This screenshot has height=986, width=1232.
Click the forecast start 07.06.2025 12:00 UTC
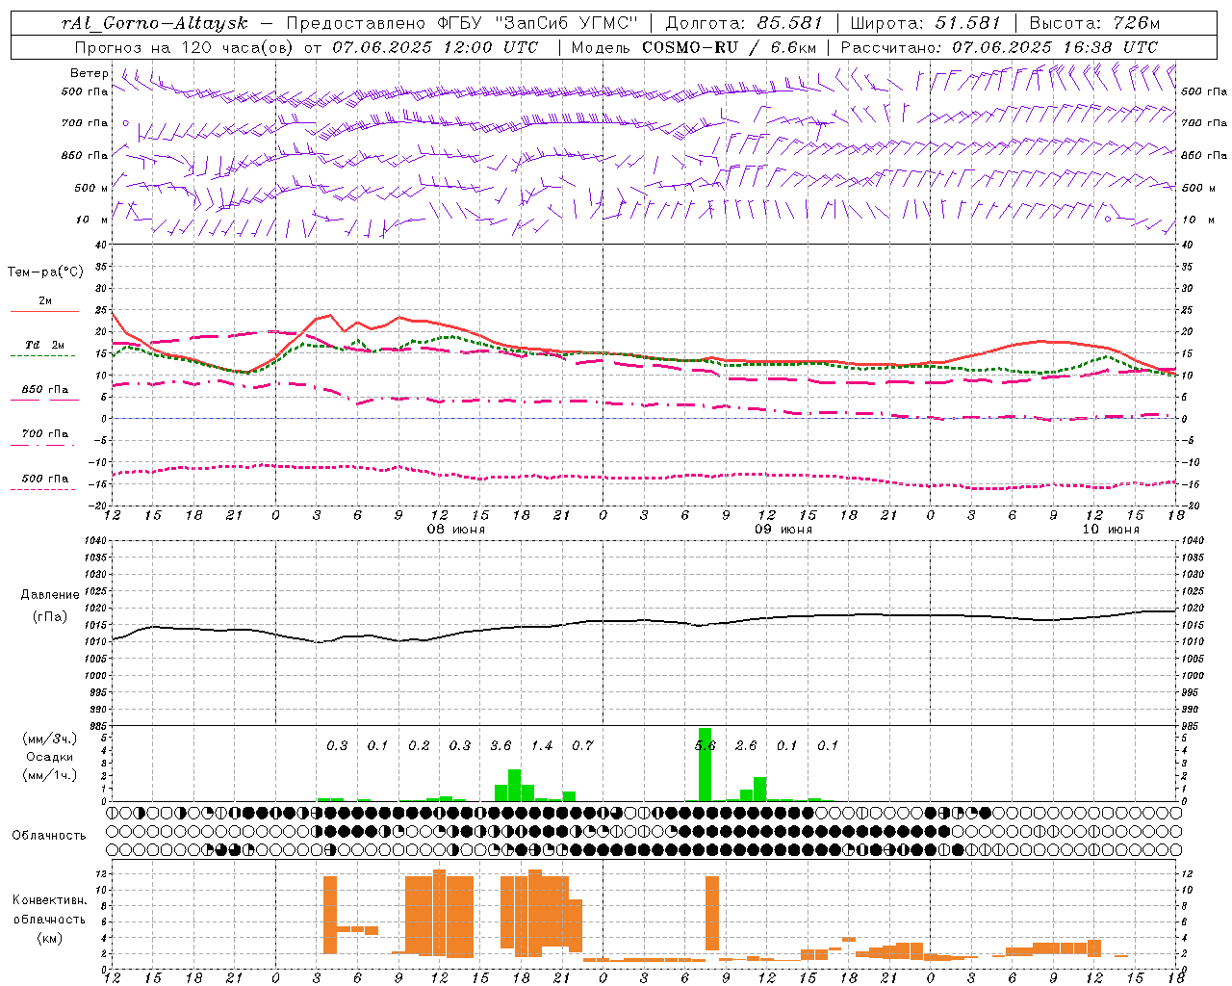(435, 47)
